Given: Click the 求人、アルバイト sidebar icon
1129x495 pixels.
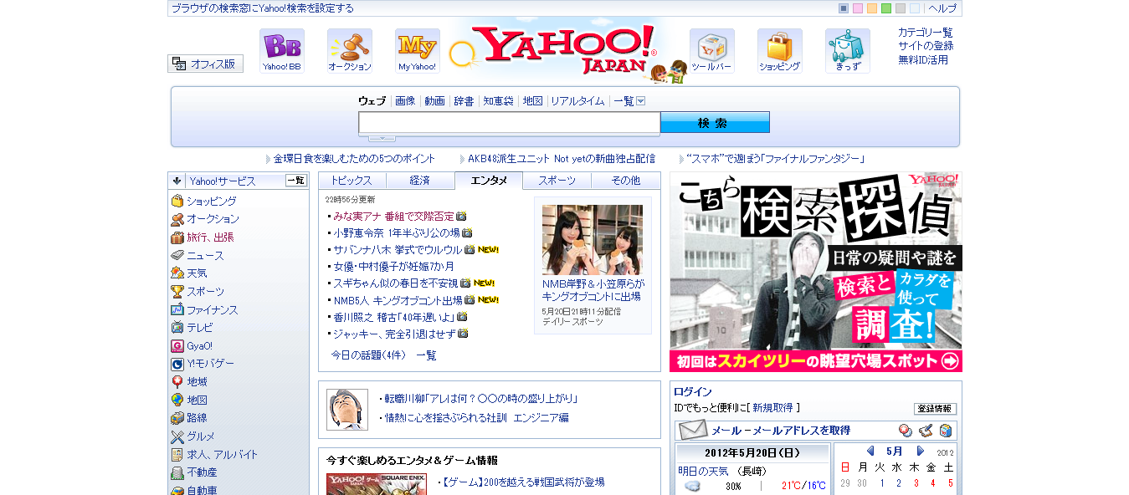Looking at the screenshot, I should (x=177, y=455).
